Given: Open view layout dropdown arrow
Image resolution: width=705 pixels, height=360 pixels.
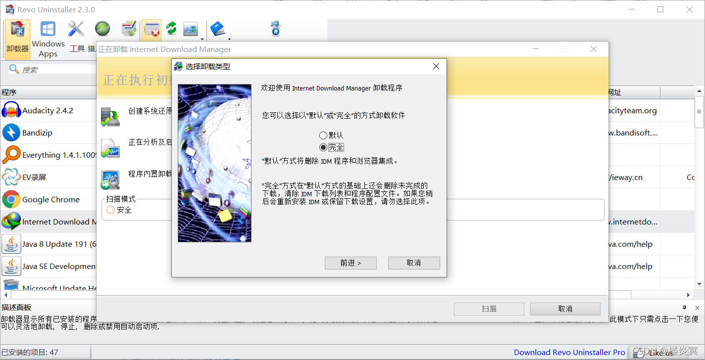Looking at the screenshot, I should click(x=202, y=39).
